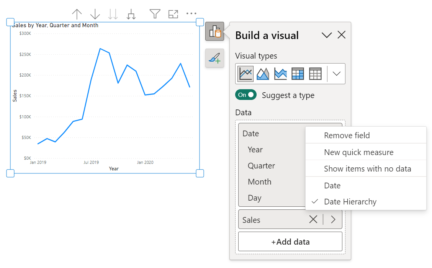
Task: Open the format visual paintbrush button
Action: 214,58
